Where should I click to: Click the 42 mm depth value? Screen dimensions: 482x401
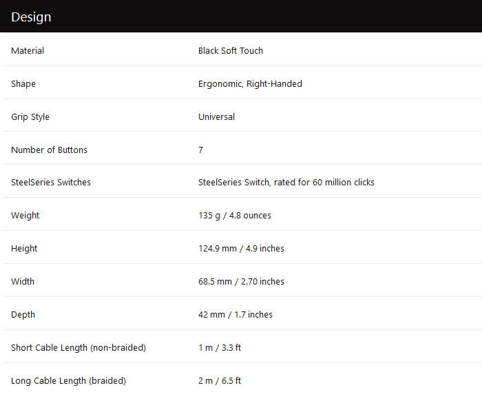coord(235,315)
